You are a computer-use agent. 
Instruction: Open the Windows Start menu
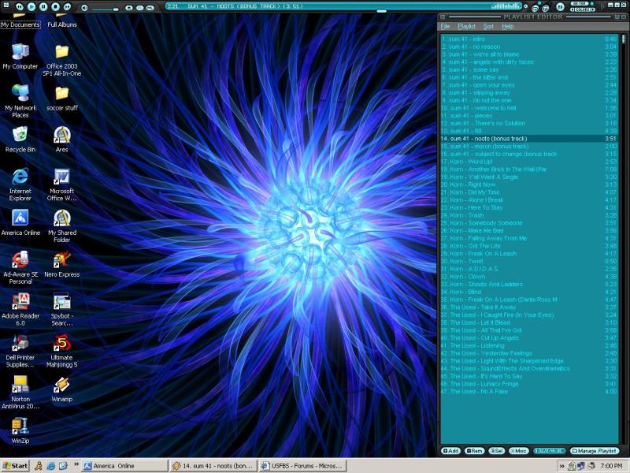pos(15,466)
